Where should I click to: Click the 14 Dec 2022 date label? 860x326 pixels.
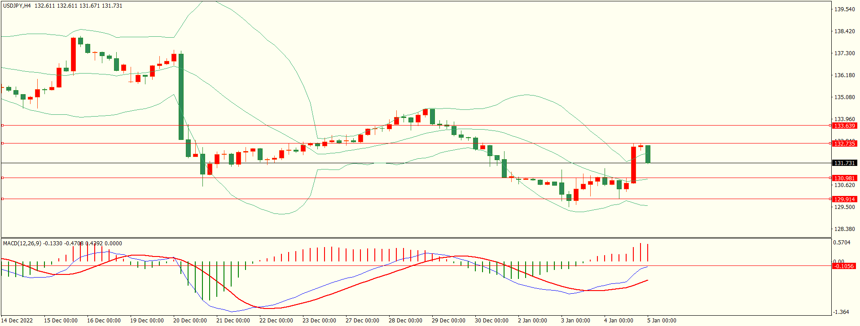click(x=18, y=321)
